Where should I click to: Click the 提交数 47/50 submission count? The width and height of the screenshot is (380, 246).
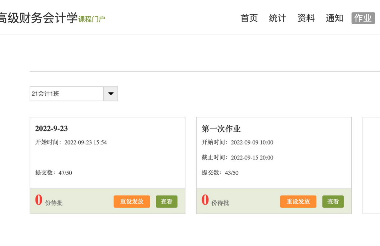click(x=54, y=173)
